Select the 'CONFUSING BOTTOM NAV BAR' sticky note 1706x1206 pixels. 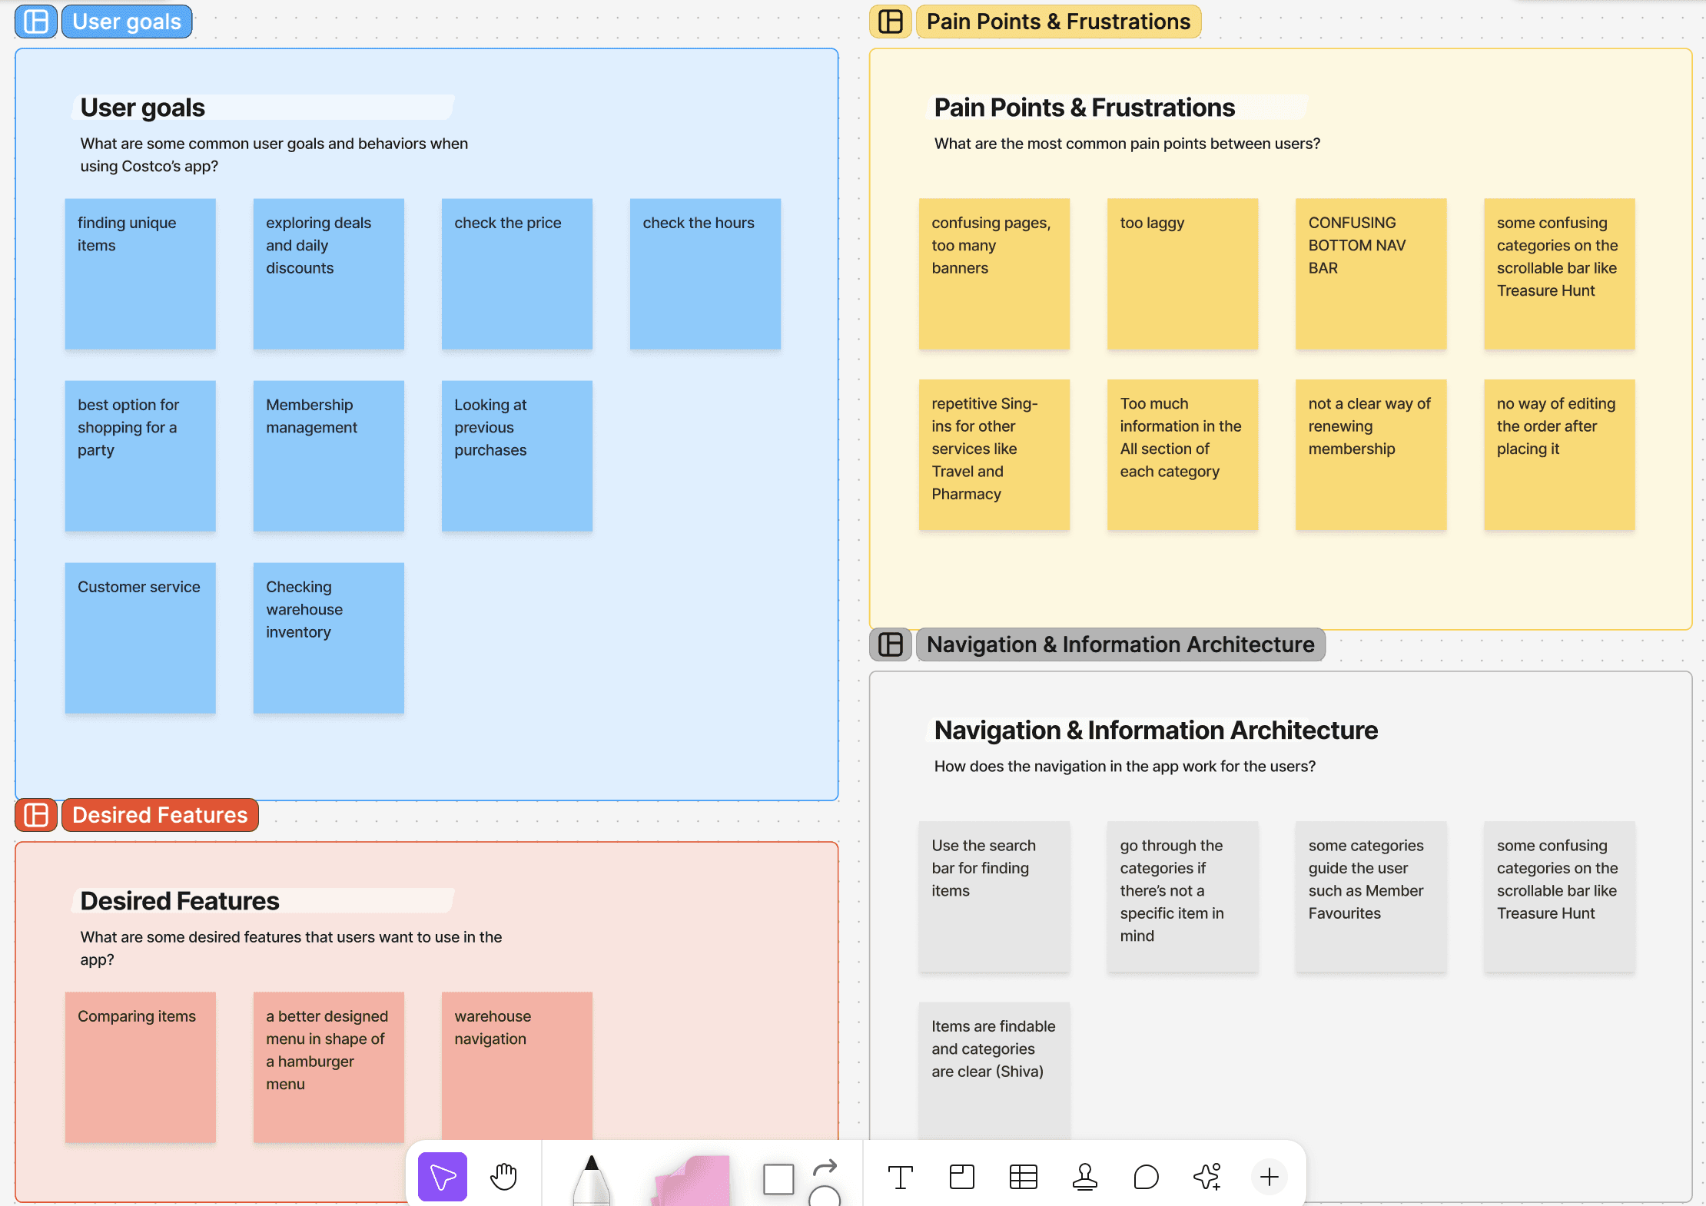pos(1371,274)
